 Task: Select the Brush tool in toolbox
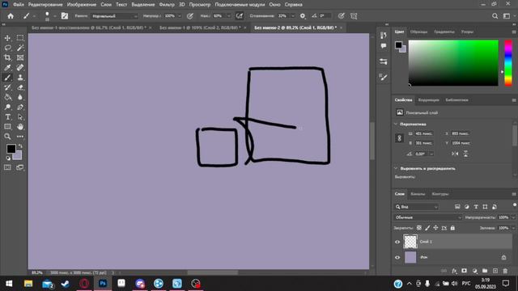pos(7,78)
